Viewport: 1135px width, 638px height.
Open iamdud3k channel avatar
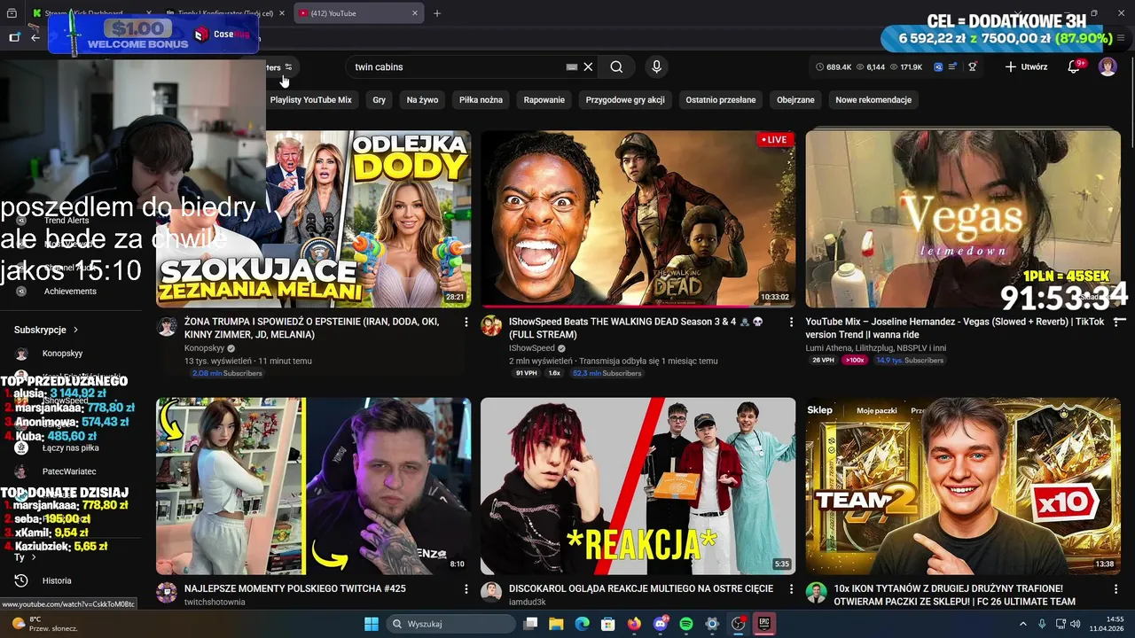pos(491,593)
